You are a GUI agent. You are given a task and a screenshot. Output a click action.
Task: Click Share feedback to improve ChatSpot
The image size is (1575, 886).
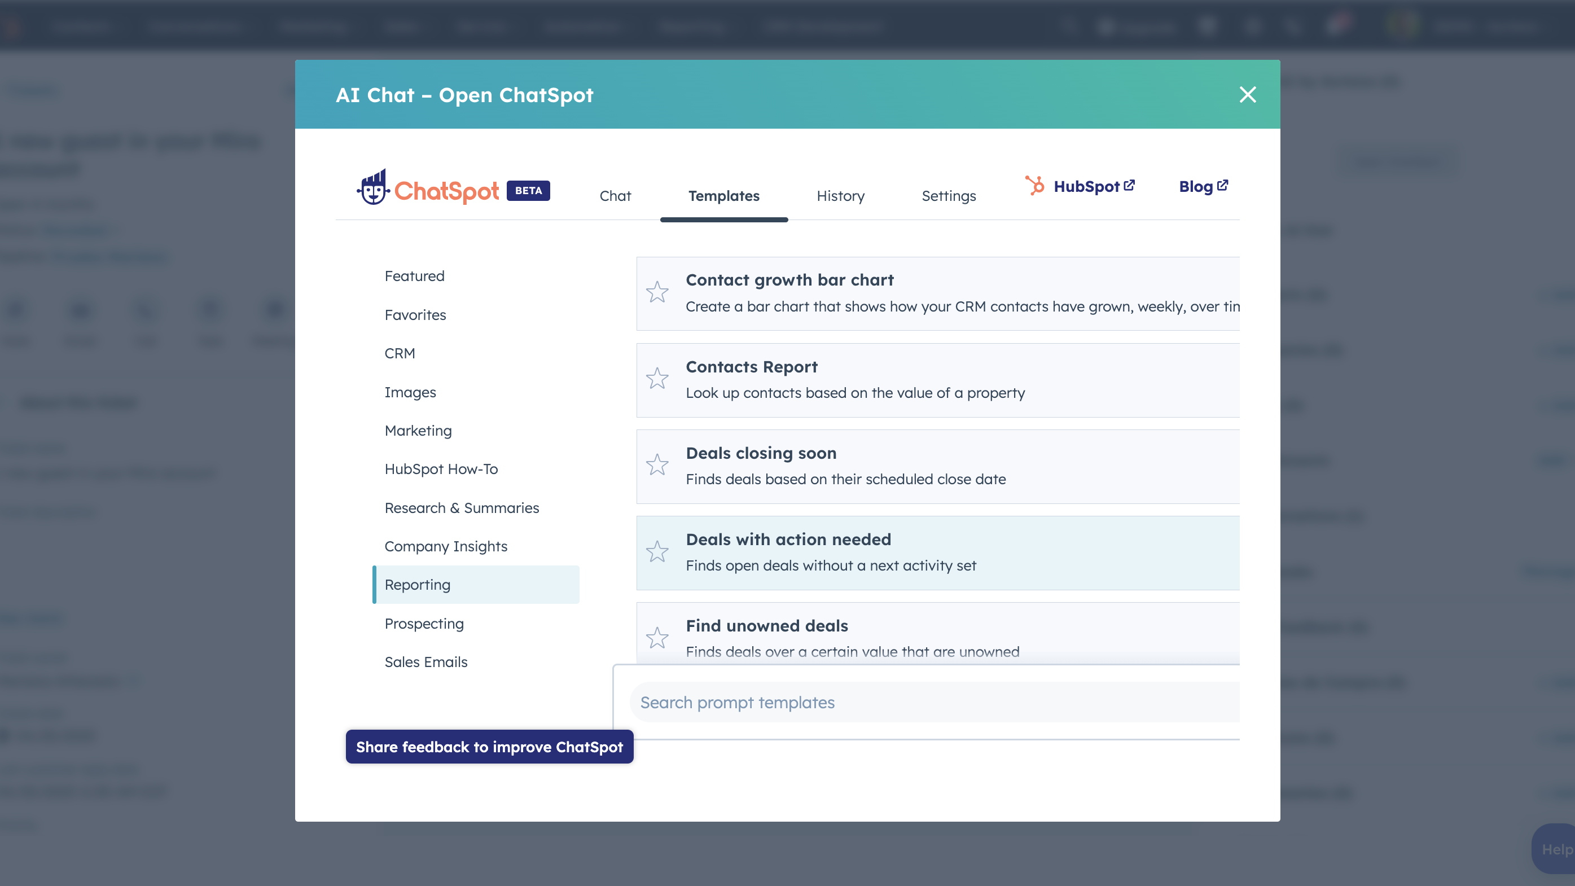pos(489,747)
